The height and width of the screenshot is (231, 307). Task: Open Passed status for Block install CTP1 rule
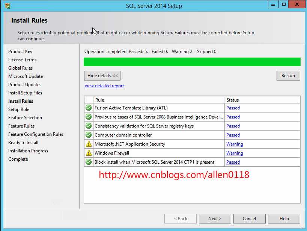pyautogui.click(x=233, y=162)
